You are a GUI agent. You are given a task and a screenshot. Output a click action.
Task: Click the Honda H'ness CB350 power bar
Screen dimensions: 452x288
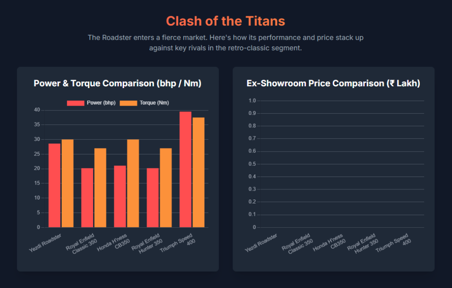[x=120, y=196]
